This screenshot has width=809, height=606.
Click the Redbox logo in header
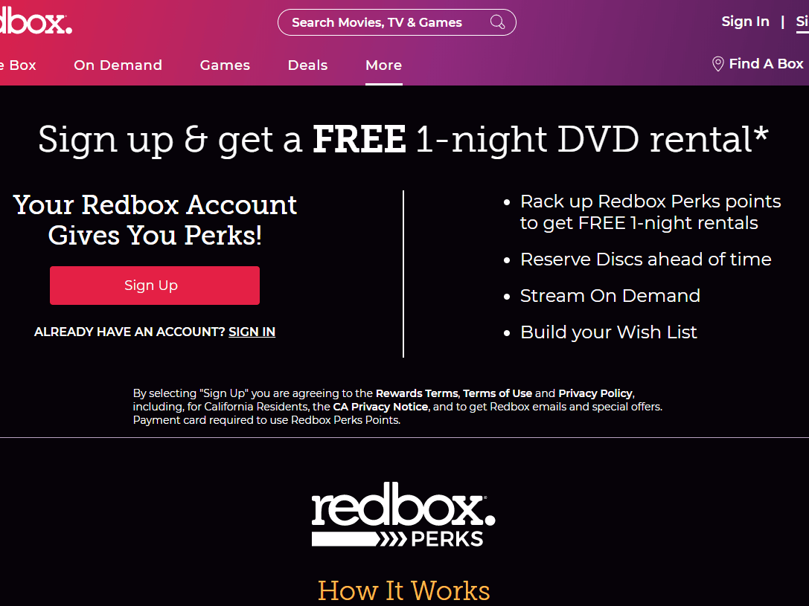coord(35,22)
